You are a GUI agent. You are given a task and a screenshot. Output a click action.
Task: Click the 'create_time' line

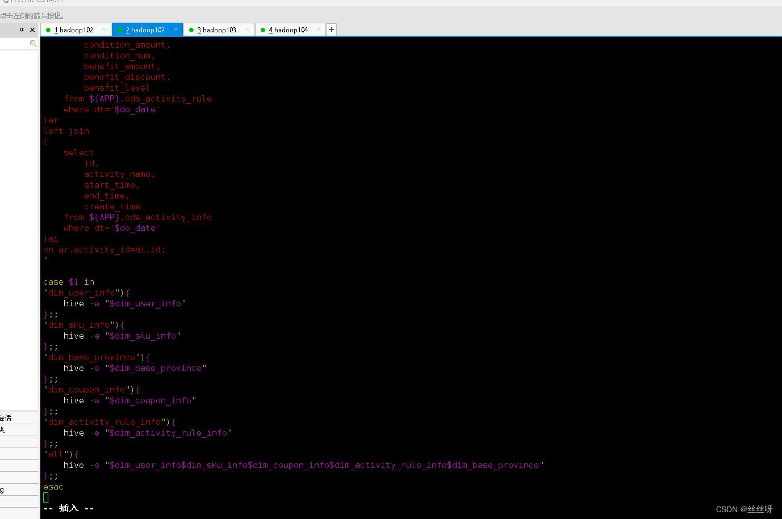click(112, 206)
